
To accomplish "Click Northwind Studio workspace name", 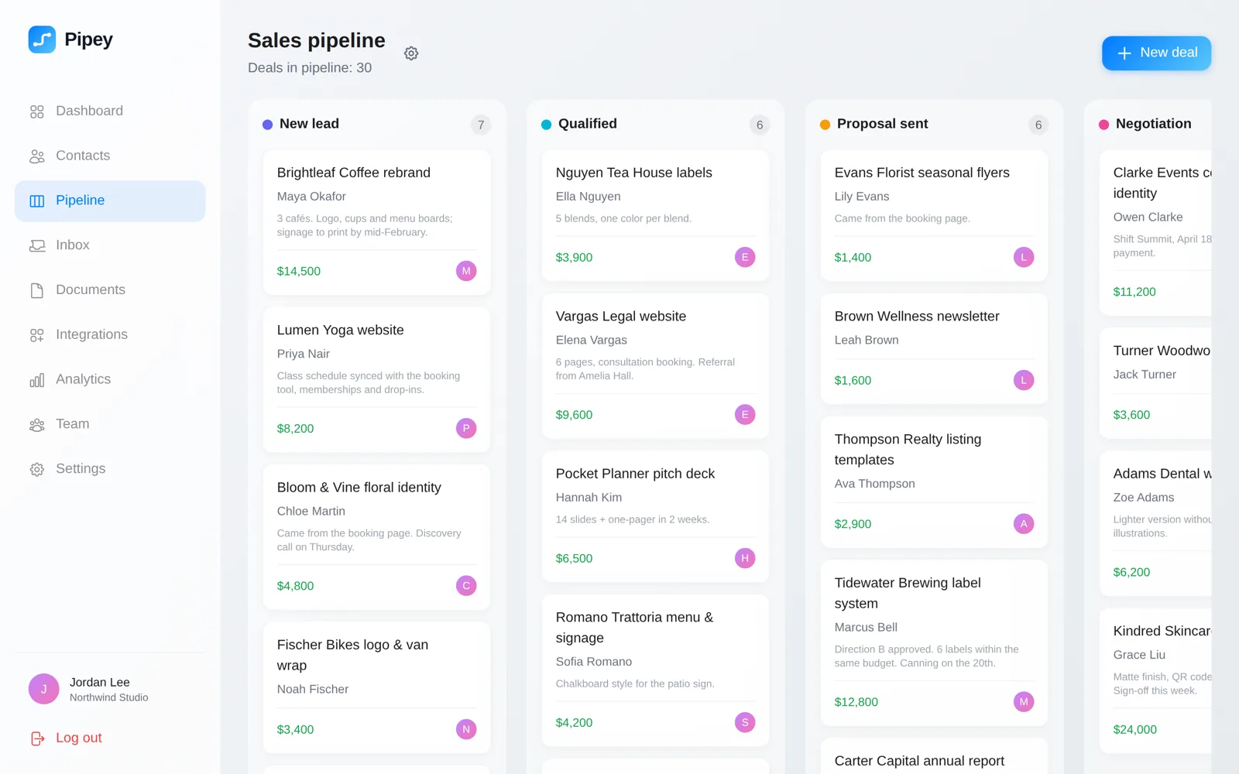I will pyautogui.click(x=109, y=697).
